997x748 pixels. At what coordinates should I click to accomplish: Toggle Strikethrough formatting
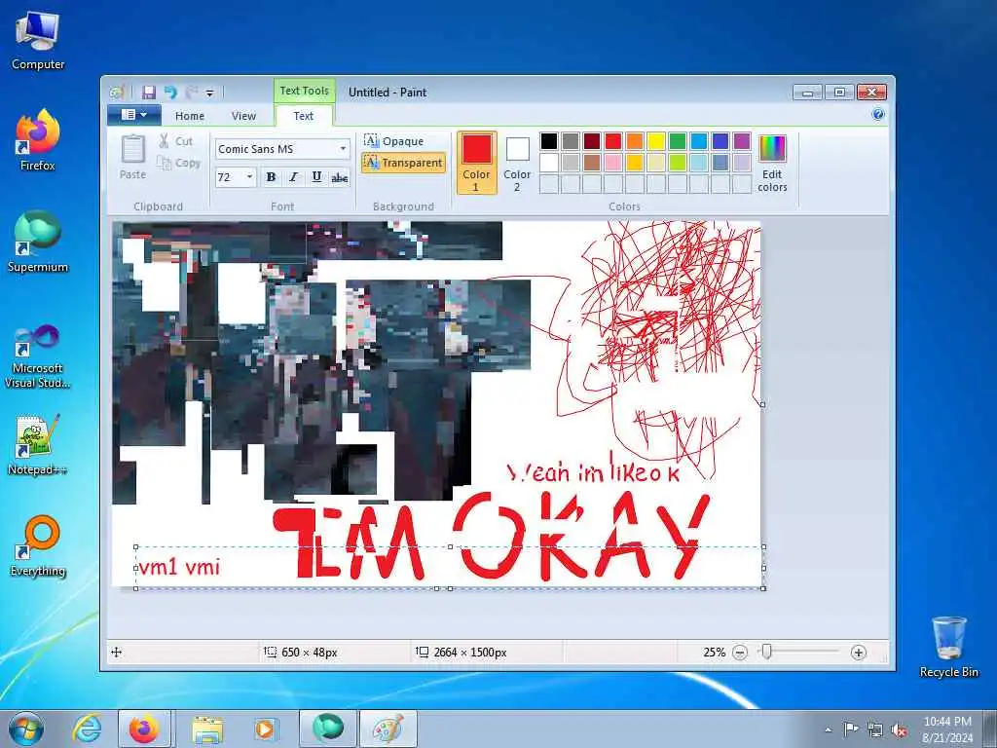tap(340, 177)
